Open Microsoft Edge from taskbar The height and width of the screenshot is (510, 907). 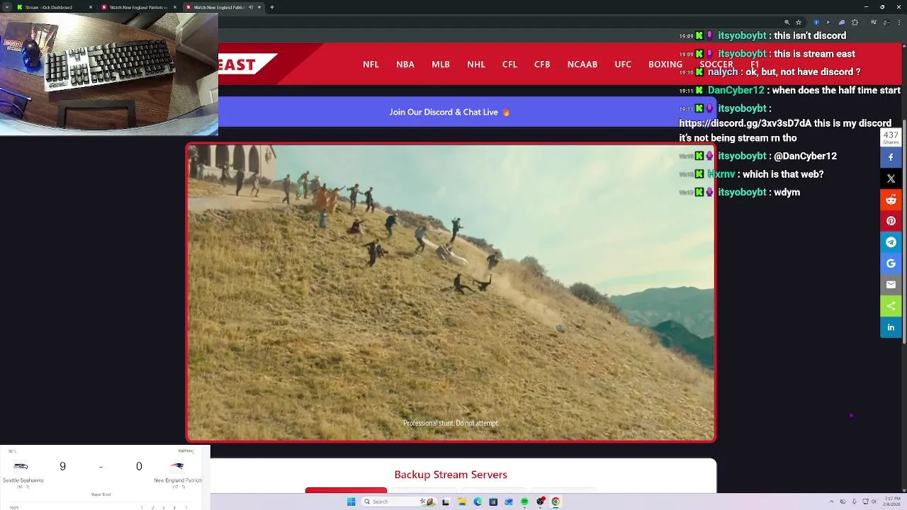click(x=478, y=501)
